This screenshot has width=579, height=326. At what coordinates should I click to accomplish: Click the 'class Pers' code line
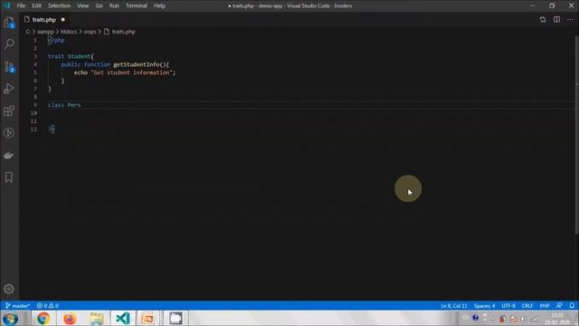pyautogui.click(x=64, y=105)
